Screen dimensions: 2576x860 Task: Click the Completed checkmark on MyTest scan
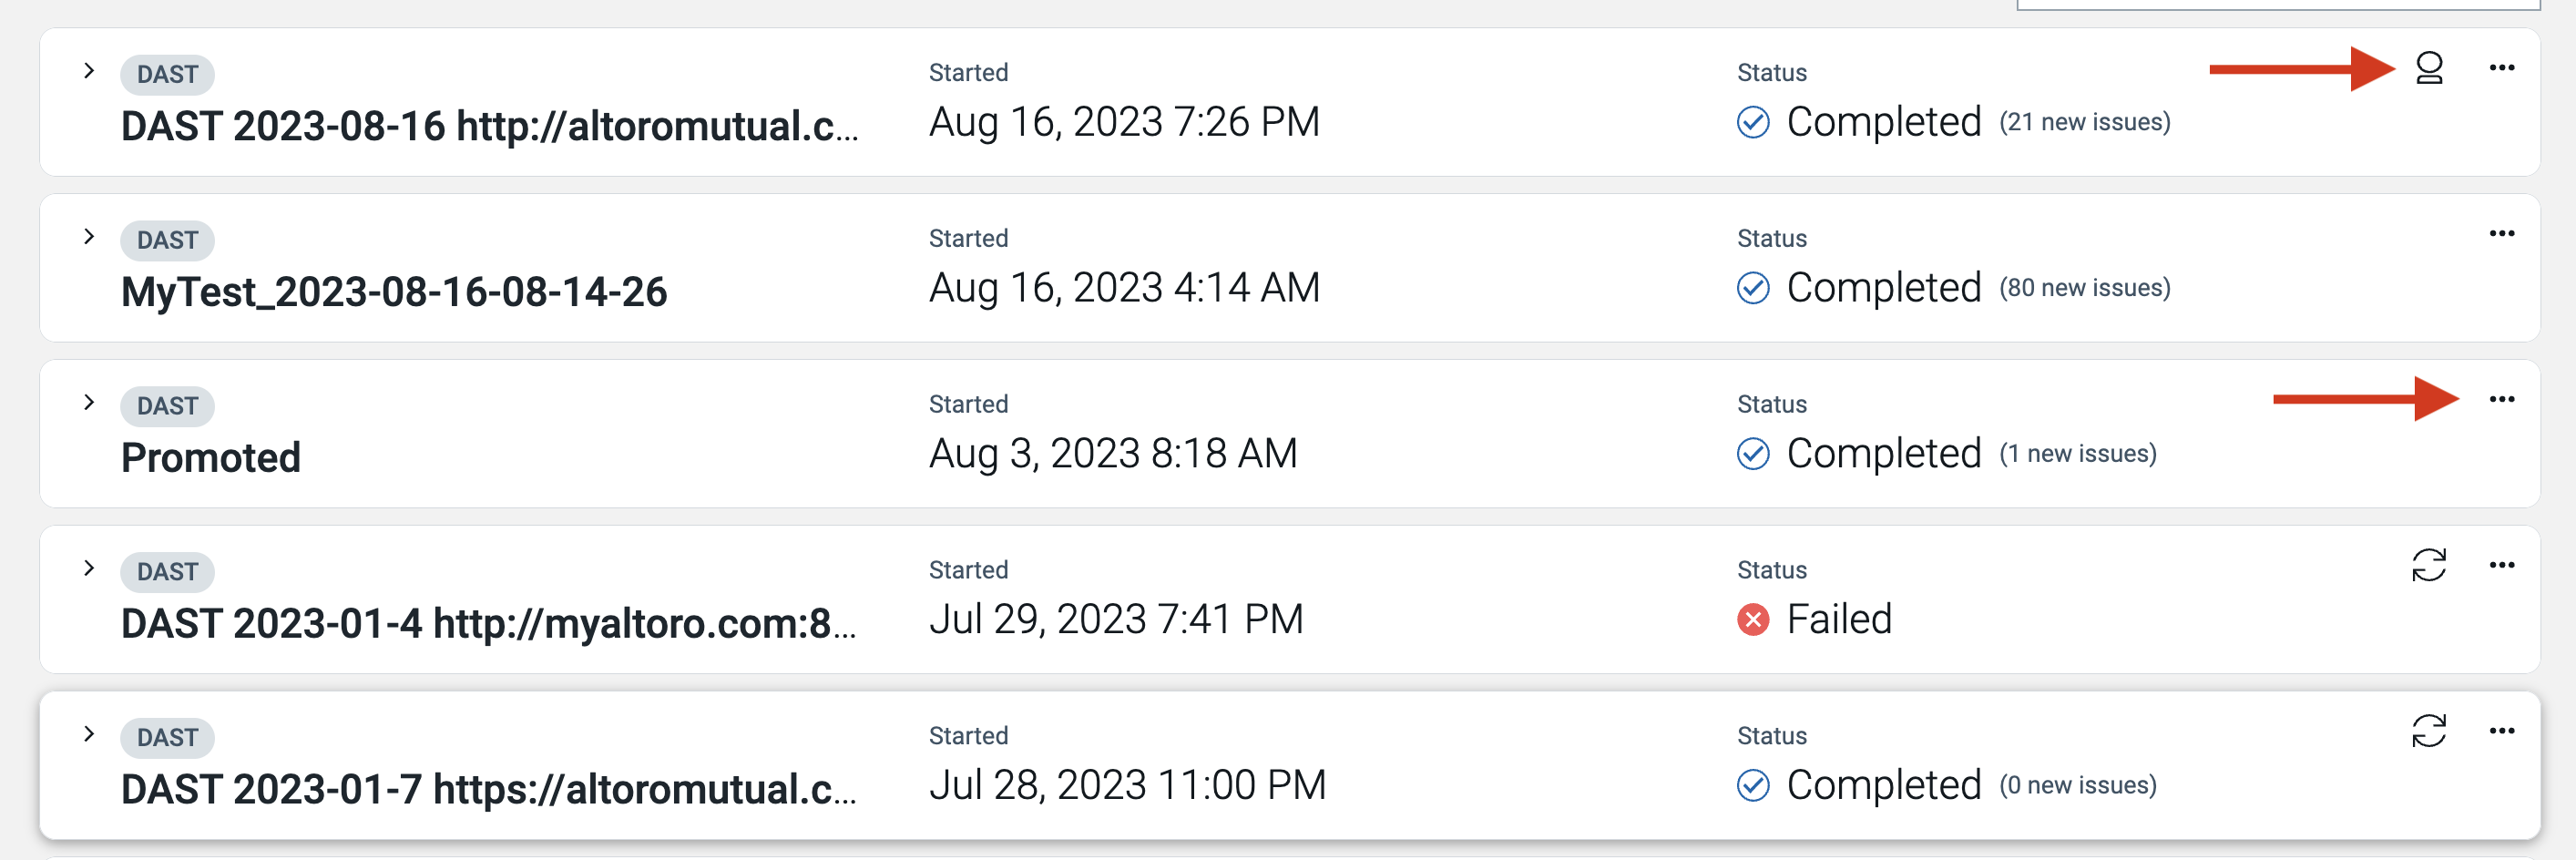coord(1753,288)
